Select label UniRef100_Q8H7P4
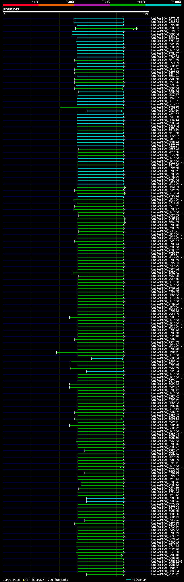184x582 pixels. point(165,142)
